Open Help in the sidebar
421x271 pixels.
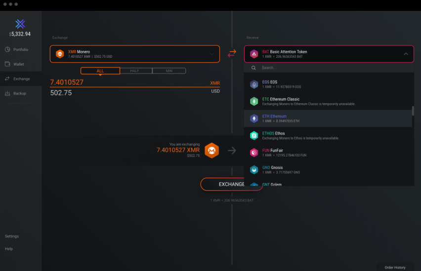coord(9,249)
